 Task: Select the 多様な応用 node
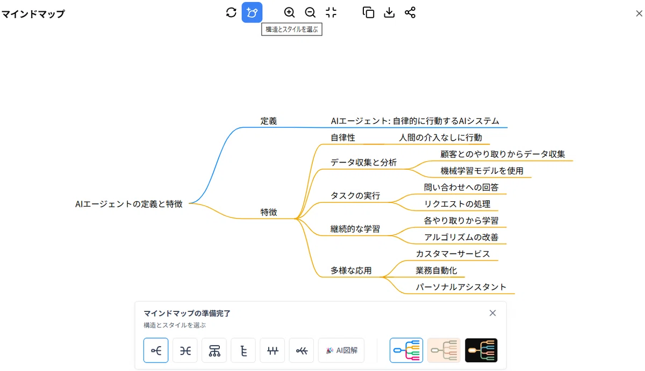[x=351, y=270]
